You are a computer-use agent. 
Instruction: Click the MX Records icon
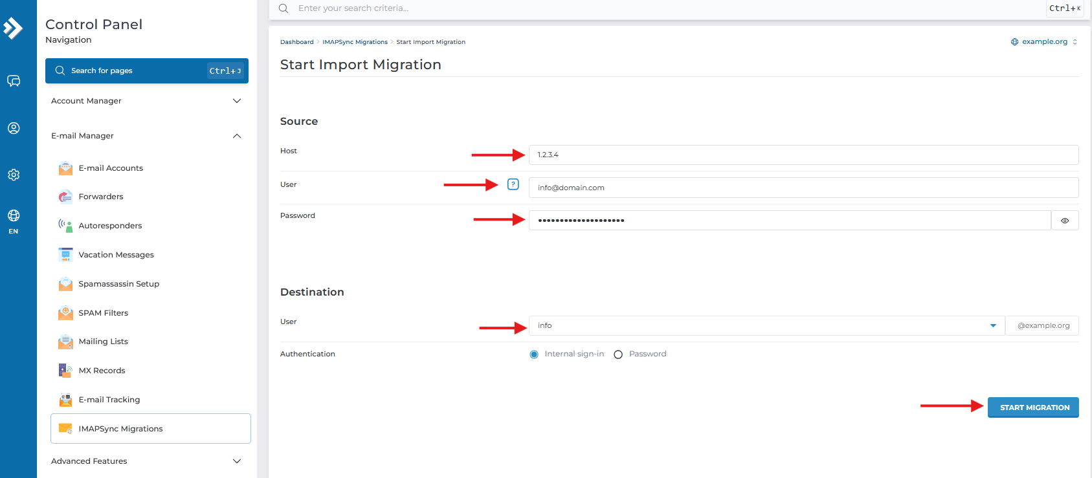point(65,371)
